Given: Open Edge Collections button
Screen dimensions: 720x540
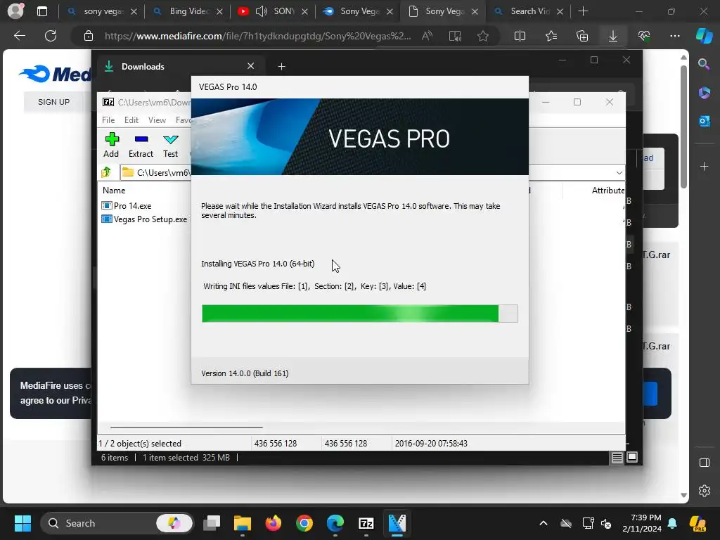Looking at the screenshot, I should (581, 36).
